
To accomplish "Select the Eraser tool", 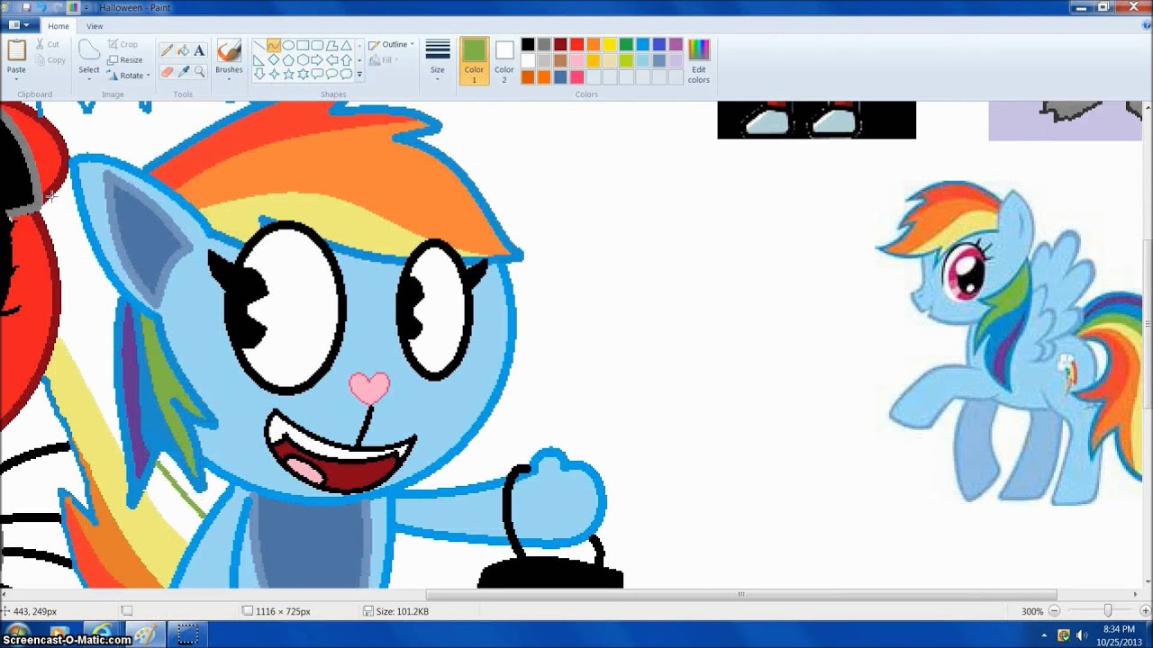I will (167, 72).
